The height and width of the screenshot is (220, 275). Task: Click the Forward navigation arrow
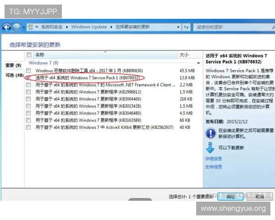click(x=17, y=27)
